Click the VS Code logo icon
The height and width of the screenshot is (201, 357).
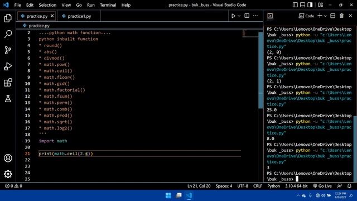click(x=6, y=5)
